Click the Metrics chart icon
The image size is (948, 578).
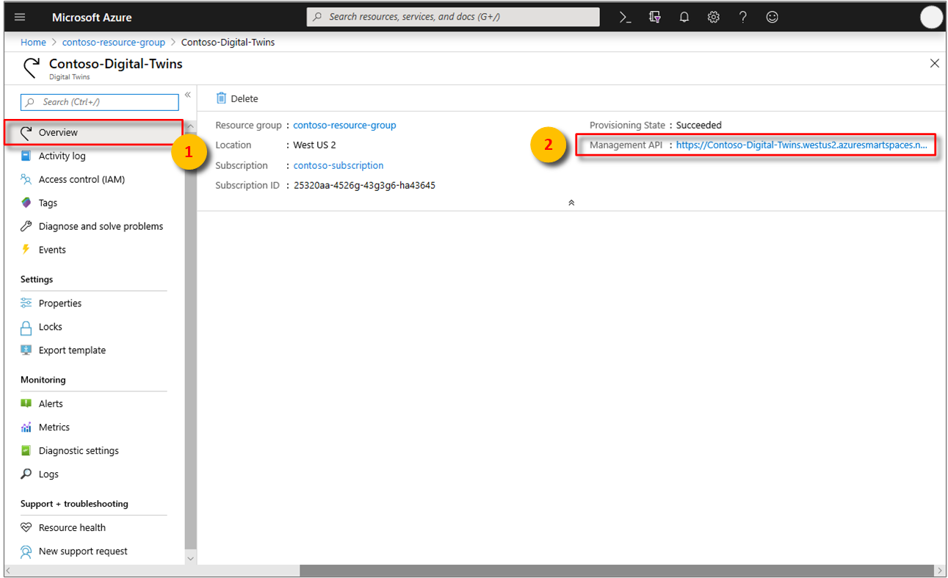26,427
